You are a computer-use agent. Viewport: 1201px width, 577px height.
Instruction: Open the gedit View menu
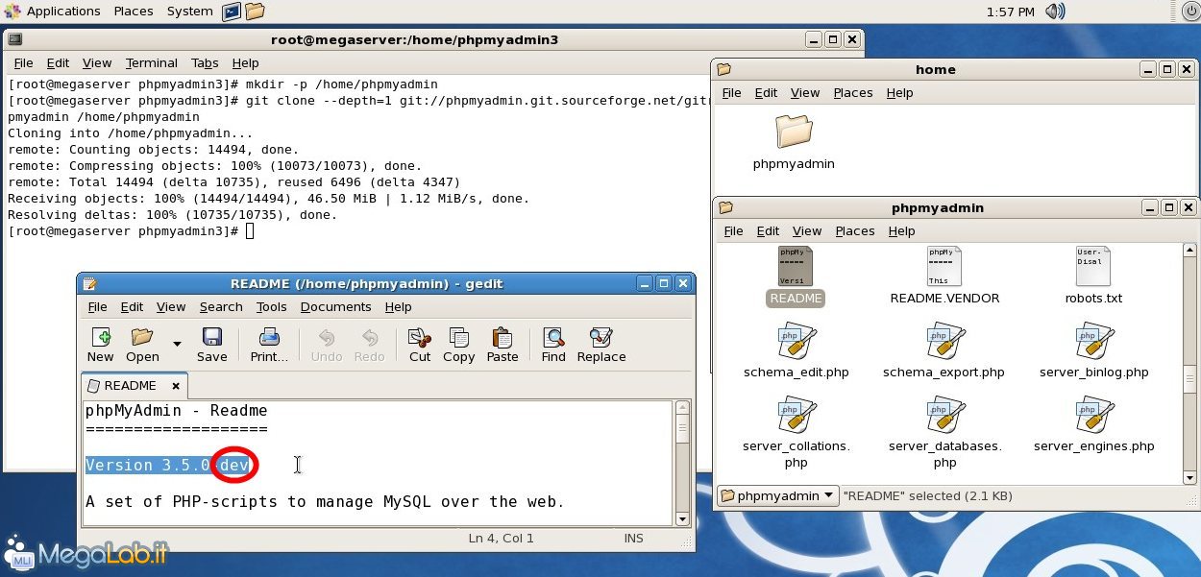(171, 307)
